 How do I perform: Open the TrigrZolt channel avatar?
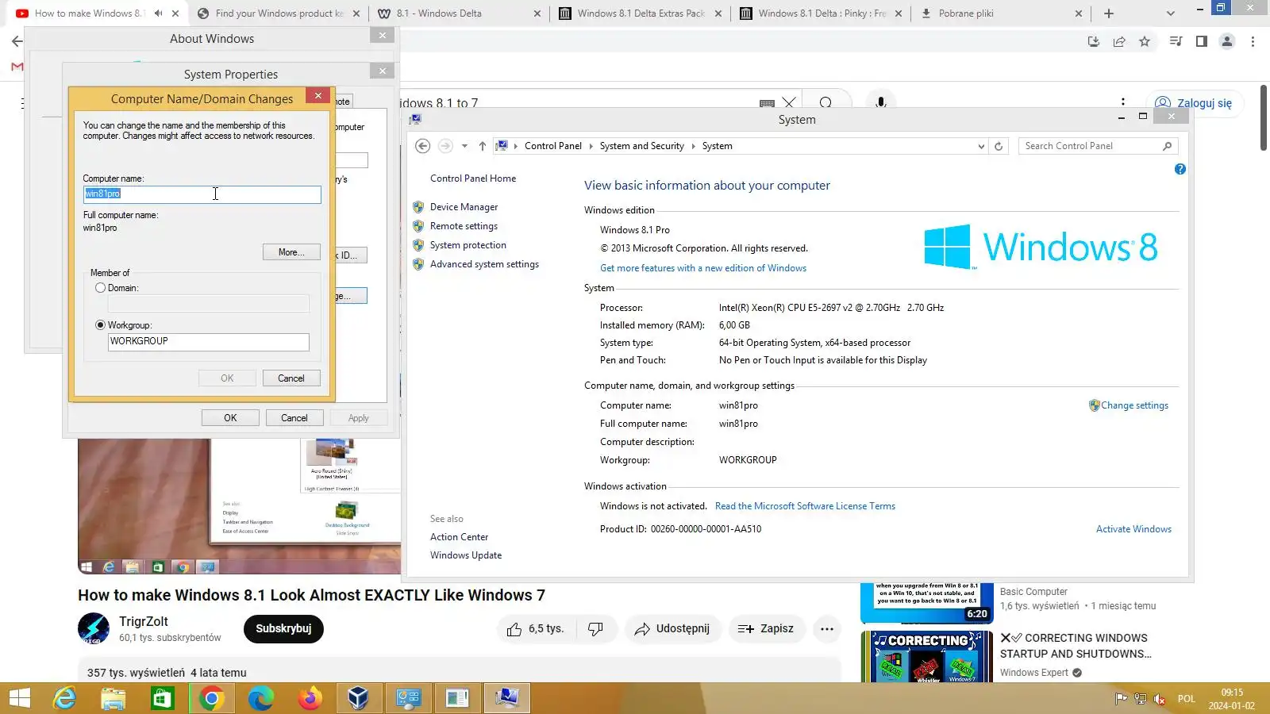94,628
